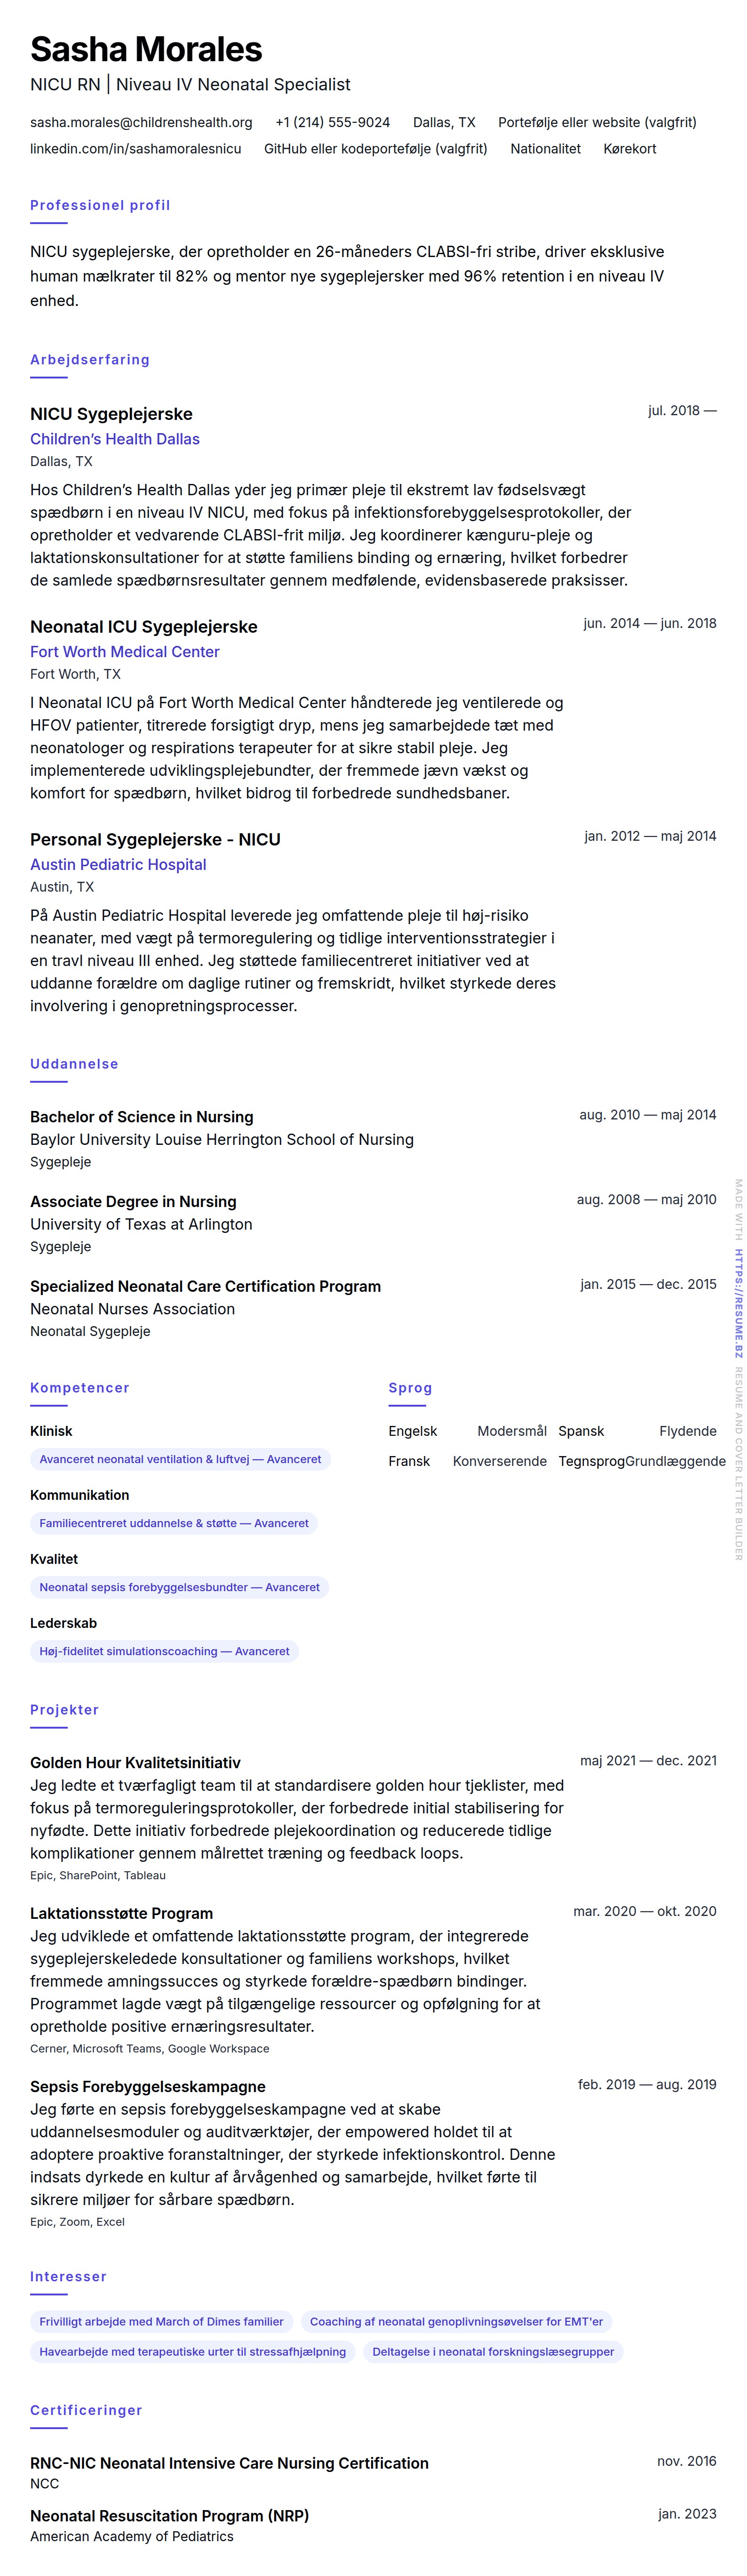Select the Avanceret neonatal ventilation skill tag
This screenshot has height=2576, width=747.
[x=180, y=1459]
